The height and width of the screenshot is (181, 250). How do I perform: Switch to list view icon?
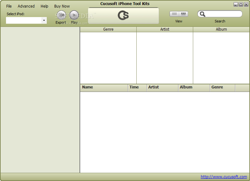point(174,14)
